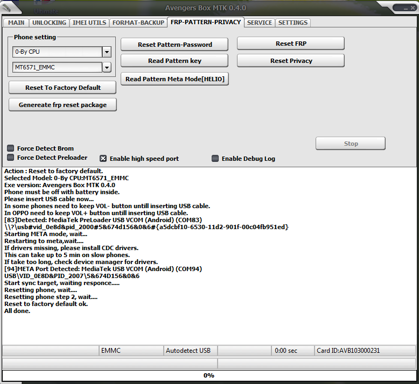This screenshot has height=384, width=419.
Task: Minimize the Avengers Box window
Action: (x=406, y=8)
